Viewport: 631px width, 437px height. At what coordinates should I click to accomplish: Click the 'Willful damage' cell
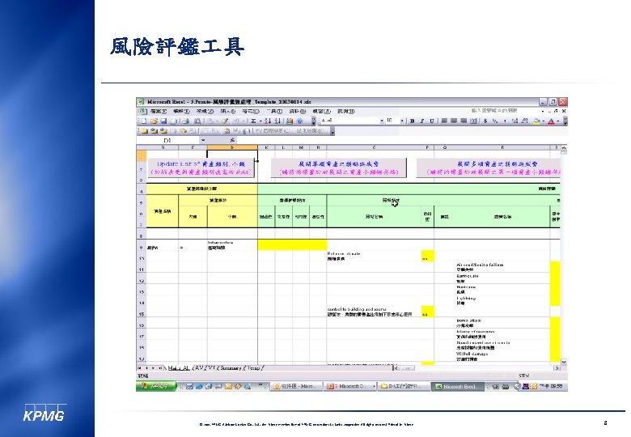tap(492, 356)
